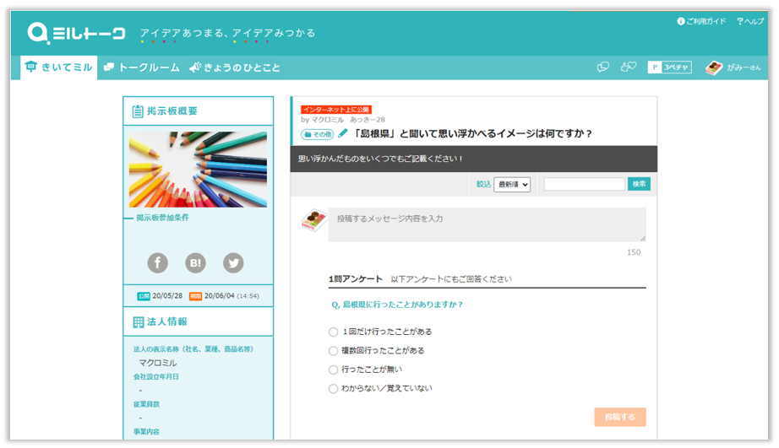The height and width of the screenshot is (448, 779).
Task: Select "複数回行ったことがある" radio option
Action: pos(333,351)
